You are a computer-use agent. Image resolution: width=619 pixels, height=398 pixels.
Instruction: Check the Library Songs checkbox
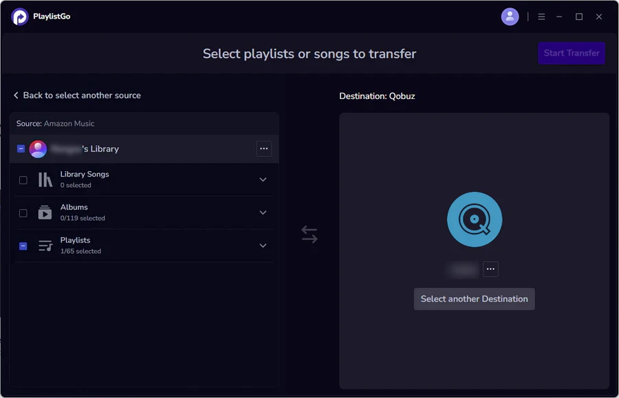23,180
